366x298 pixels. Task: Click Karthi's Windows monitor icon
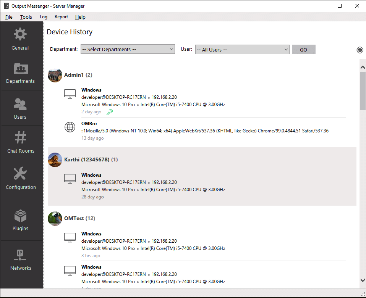(x=70, y=179)
